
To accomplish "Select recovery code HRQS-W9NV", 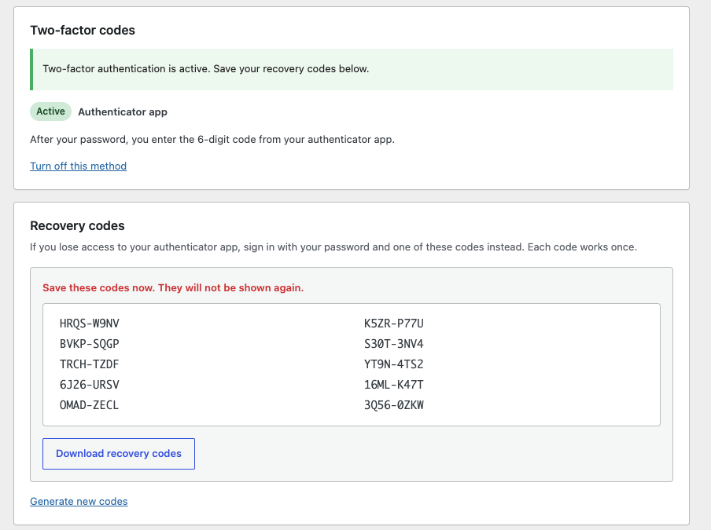I will coord(90,323).
